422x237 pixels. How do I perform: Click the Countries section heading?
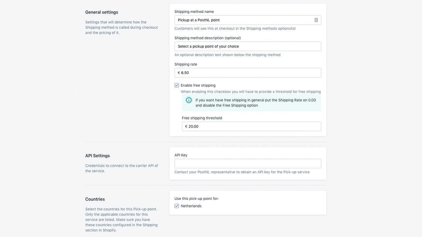(x=95, y=199)
